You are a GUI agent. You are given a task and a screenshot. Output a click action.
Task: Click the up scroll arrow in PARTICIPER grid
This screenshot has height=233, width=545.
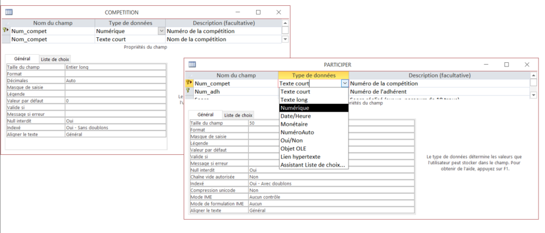tap(533, 75)
